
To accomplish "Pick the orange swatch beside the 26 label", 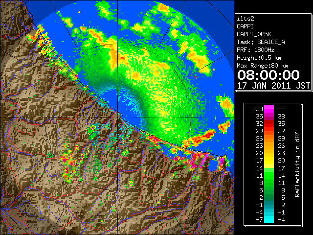I will click(x=269, y=138).
